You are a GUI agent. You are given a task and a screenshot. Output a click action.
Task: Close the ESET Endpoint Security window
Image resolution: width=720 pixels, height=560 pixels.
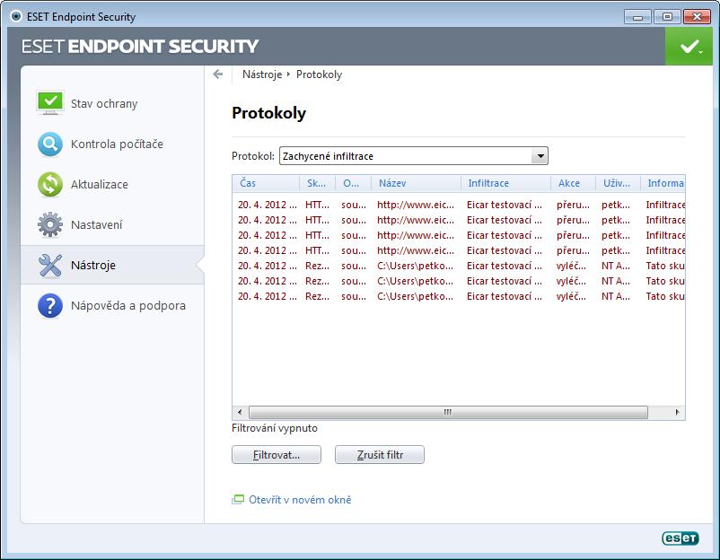coord(697,17)
